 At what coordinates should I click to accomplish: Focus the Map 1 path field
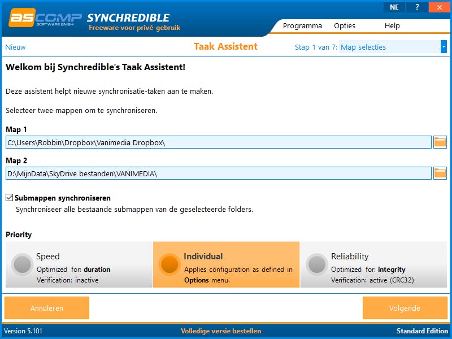(219, 142)
